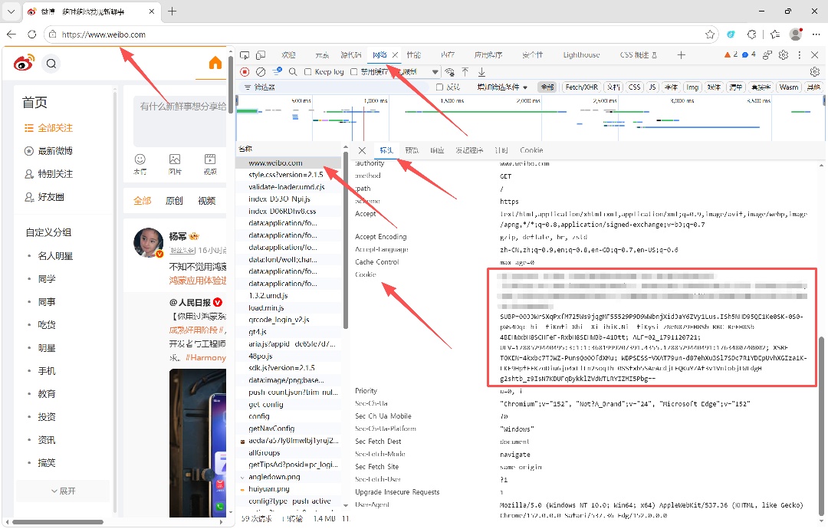This screenshot has width=828, height=529.
Task: Open the browser extensions icon
Action: click(x=752, y=34)
